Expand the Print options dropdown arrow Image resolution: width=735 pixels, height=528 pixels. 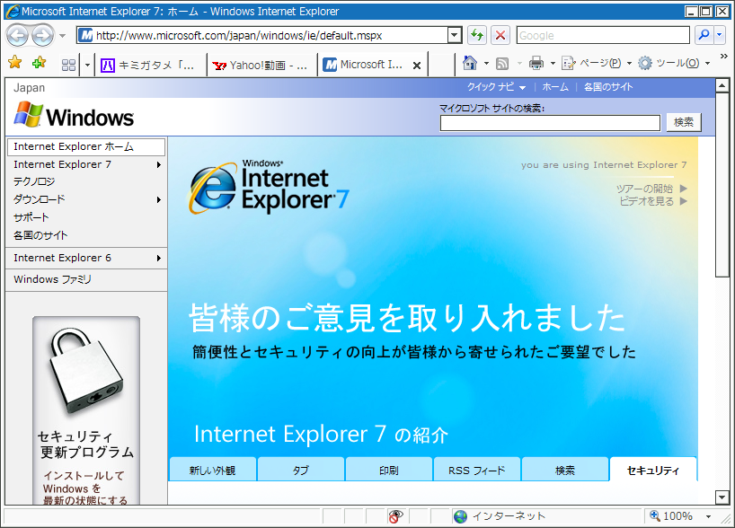click(553, 63)
